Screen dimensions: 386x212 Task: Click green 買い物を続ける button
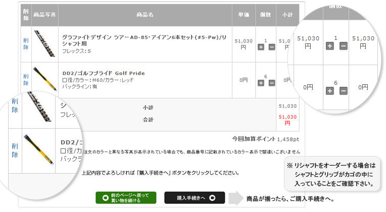(x=126, y=198)
